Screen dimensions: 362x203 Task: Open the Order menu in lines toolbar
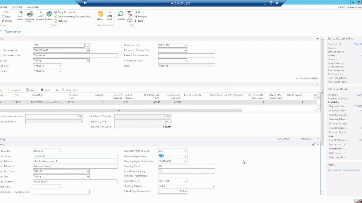tap(32, 90)
